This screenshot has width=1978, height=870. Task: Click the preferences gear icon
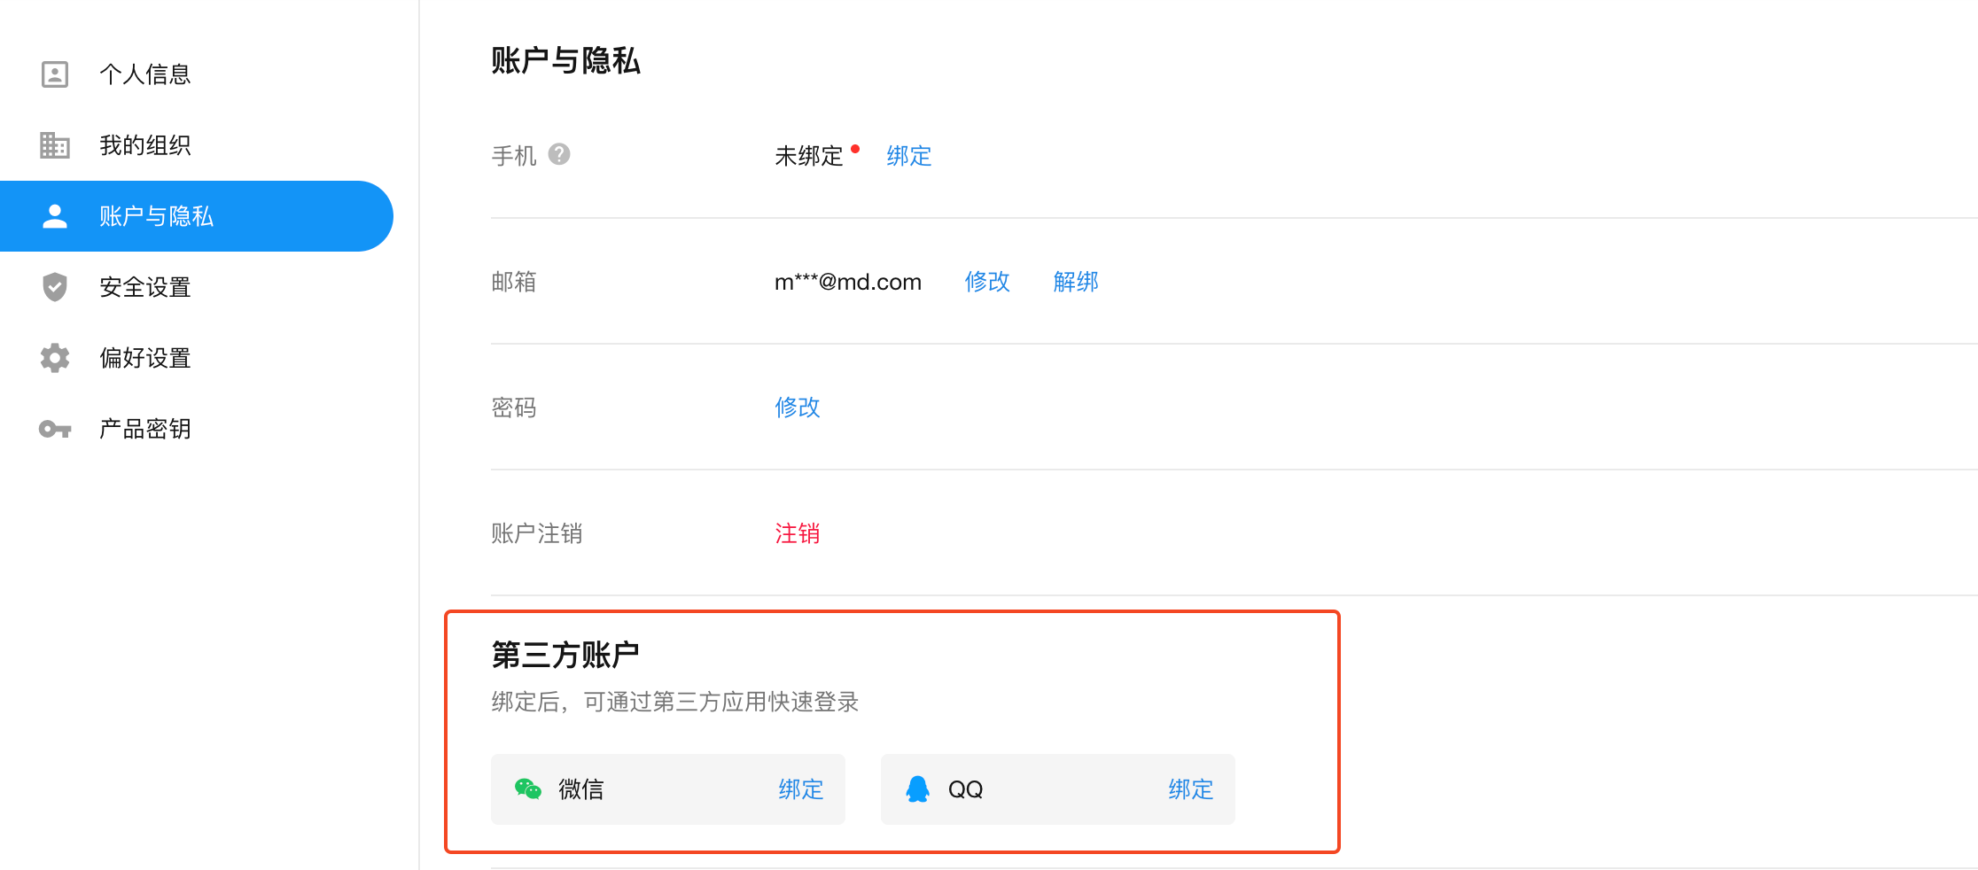55,358
